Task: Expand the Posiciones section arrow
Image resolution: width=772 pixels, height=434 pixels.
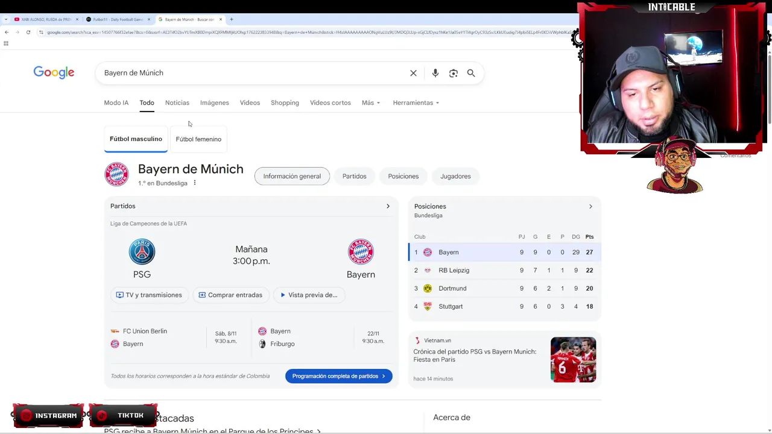Action: click(590, 206)
